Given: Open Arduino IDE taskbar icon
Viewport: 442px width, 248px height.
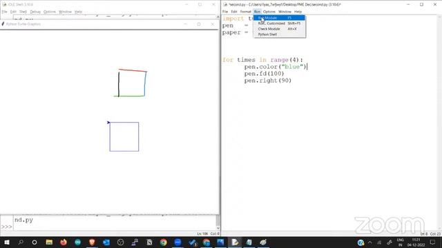Looking at the screenshot, I should 78,242.
